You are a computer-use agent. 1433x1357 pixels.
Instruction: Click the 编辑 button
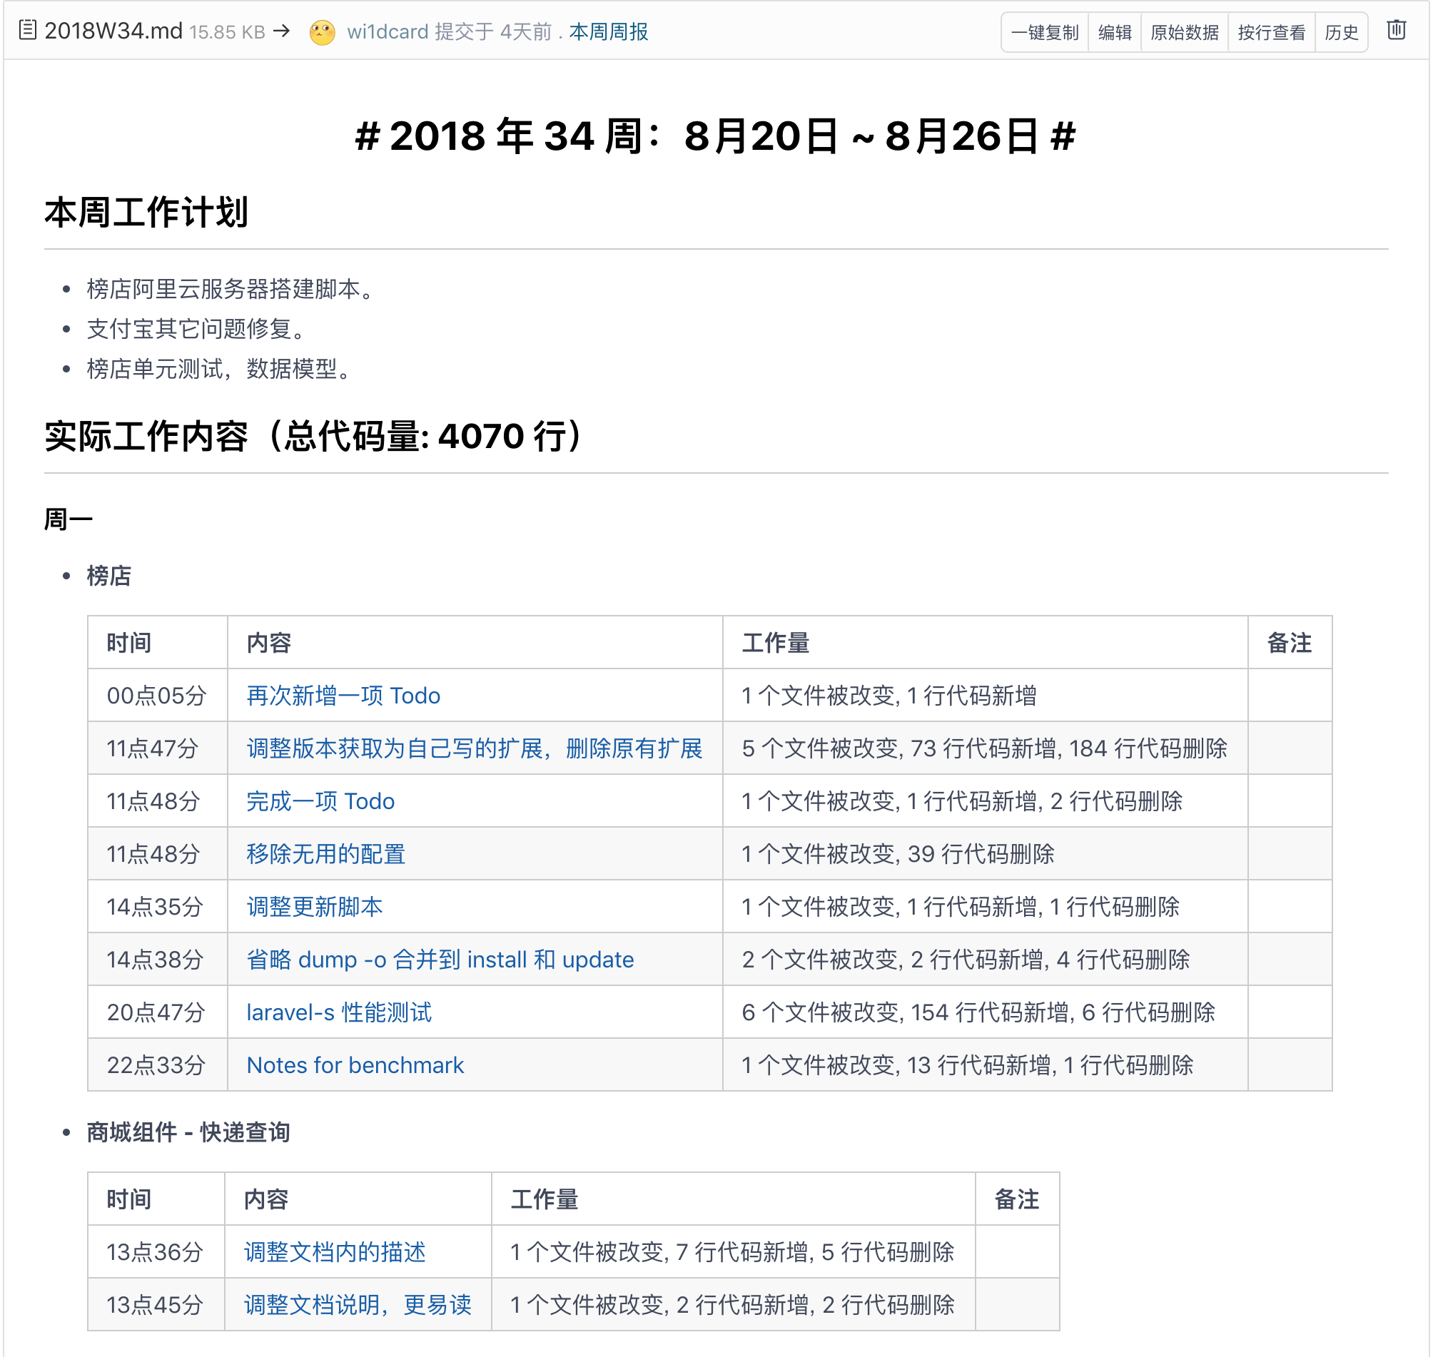[x=1115, y=33]
